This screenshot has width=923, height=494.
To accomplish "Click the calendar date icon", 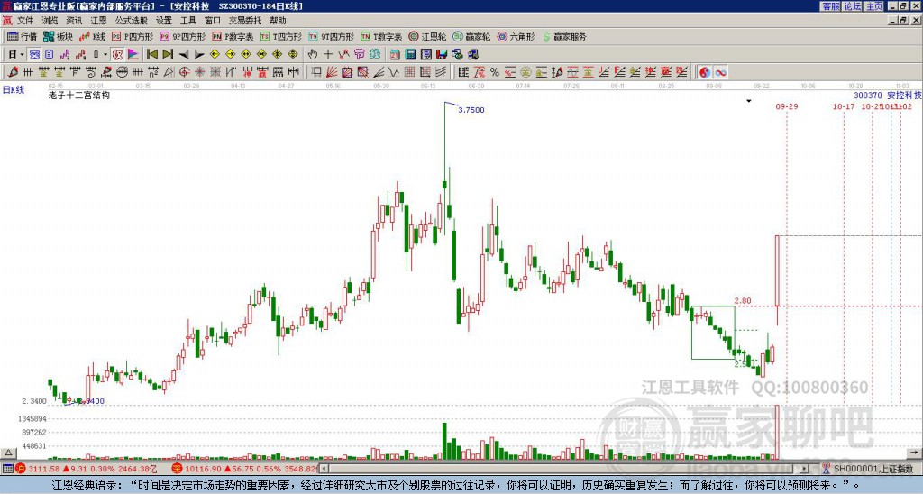I will coord(395,54).
